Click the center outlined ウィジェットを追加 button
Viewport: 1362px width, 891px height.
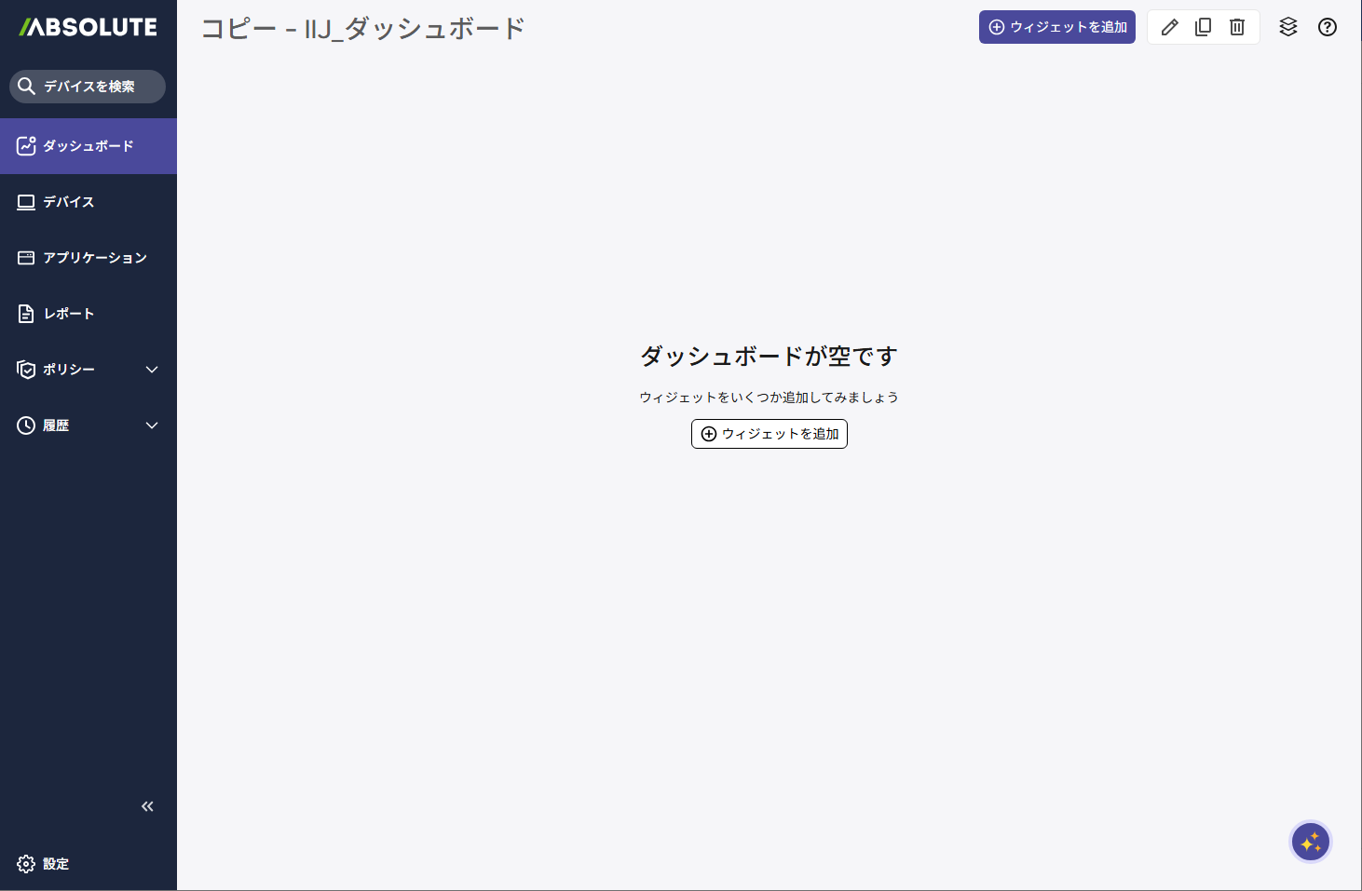click(x=770, y=434)
